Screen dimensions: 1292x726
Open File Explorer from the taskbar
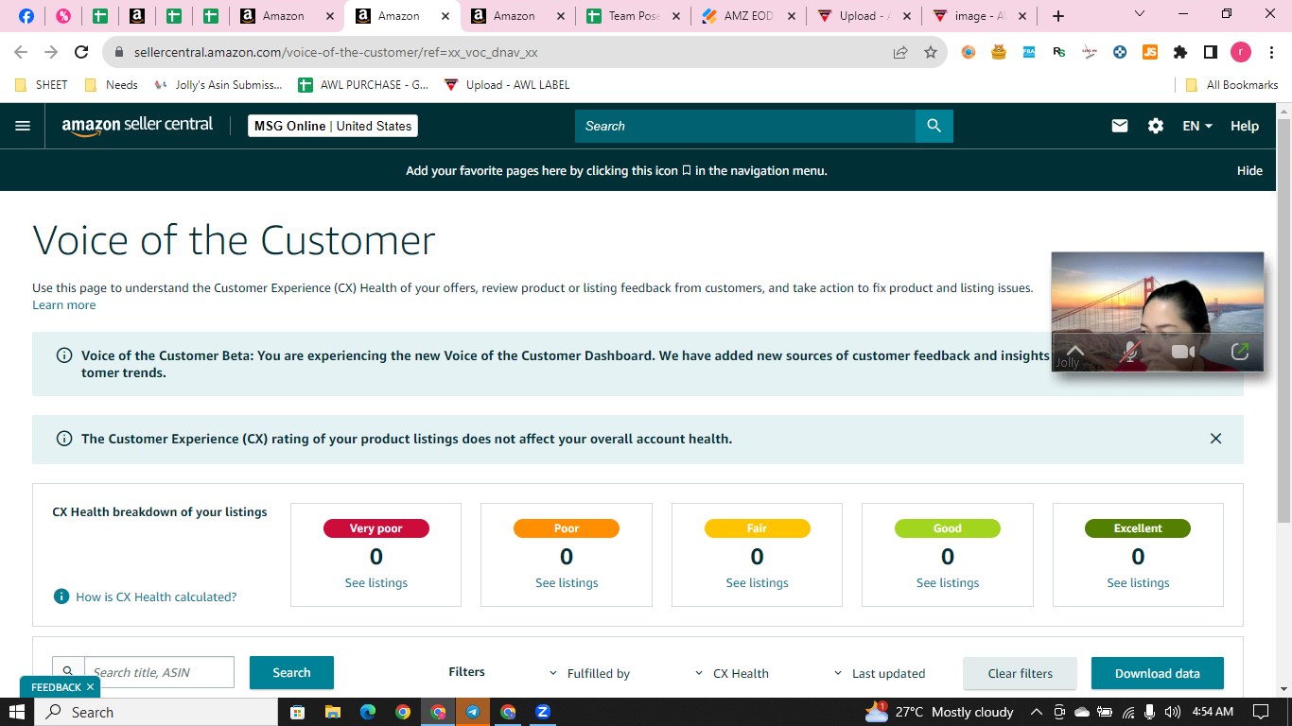pyautogui.click(x=333, y=712)
